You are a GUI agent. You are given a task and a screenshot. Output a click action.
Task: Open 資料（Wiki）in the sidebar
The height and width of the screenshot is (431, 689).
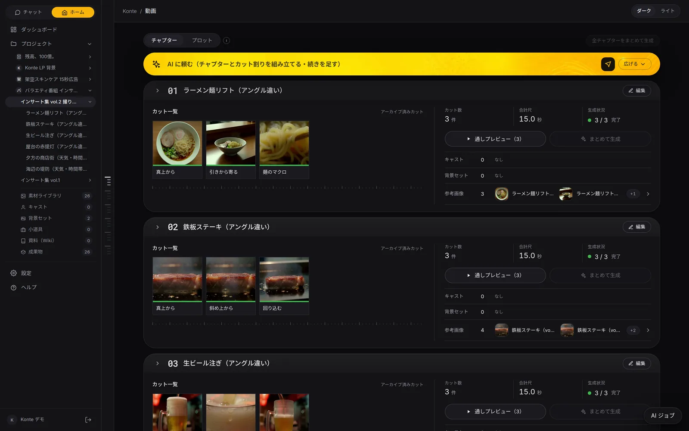56,240
